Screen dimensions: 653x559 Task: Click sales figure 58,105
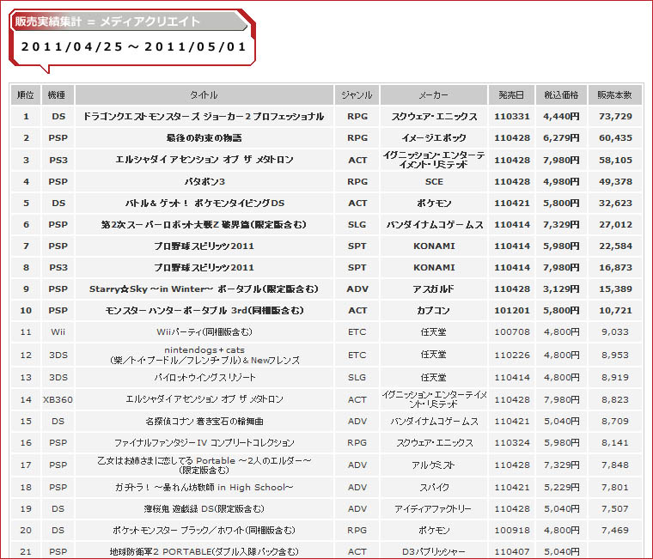(615, 160)
